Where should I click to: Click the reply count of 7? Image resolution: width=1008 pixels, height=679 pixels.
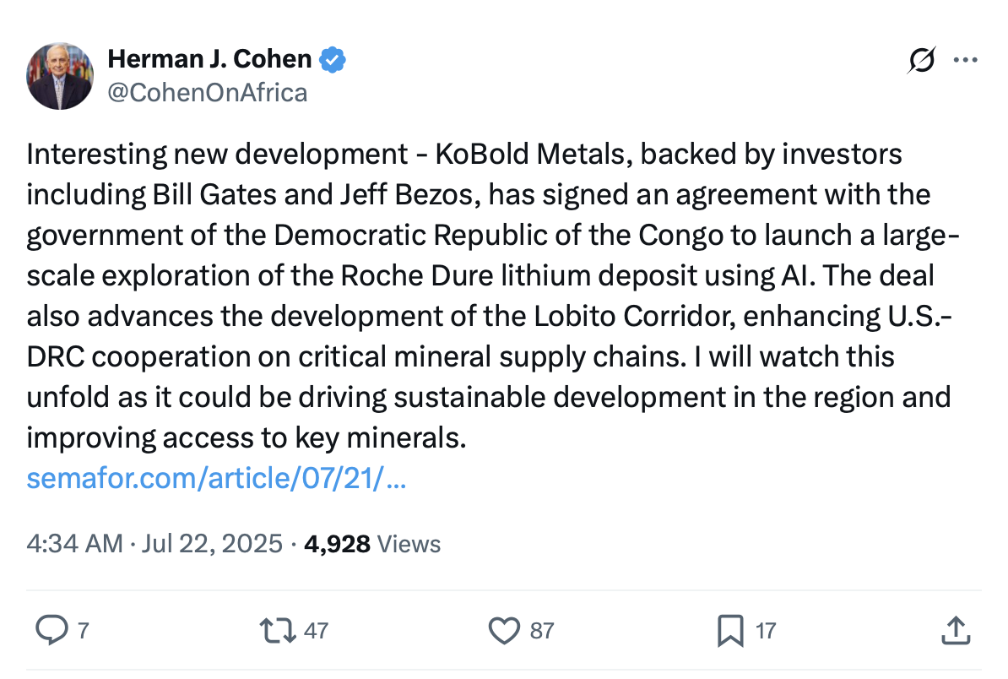point(83,630)
